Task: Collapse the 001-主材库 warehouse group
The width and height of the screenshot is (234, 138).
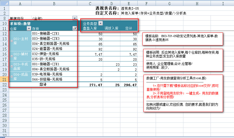Action: click(12, 41)
